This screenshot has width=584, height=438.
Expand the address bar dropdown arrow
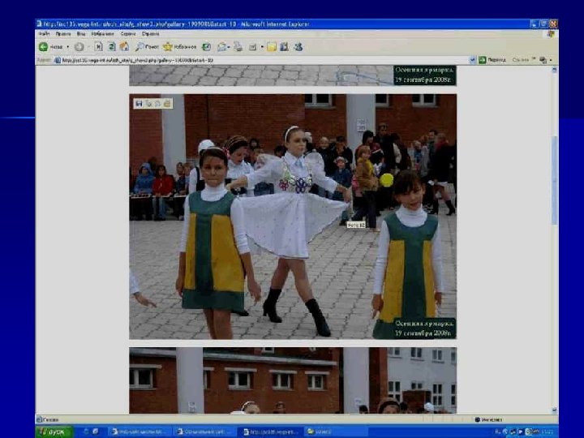[472, 60]
